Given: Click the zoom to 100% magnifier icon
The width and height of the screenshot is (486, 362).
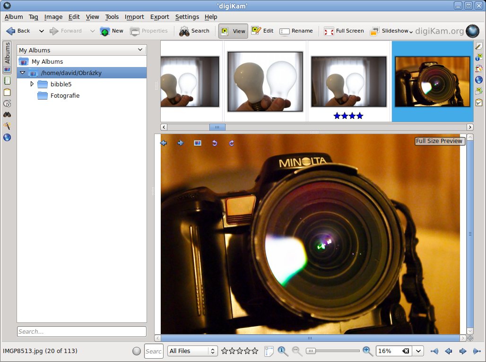Looking at the screenshot, I should 283,351.
